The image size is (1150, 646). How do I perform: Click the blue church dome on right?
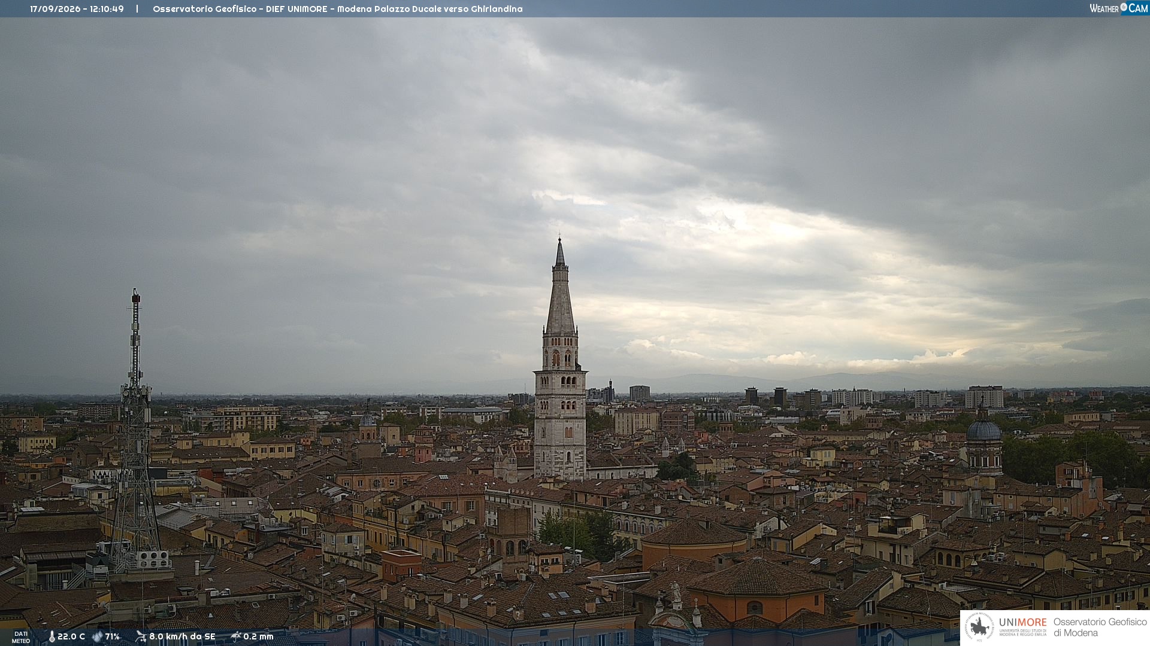[983, 429]
